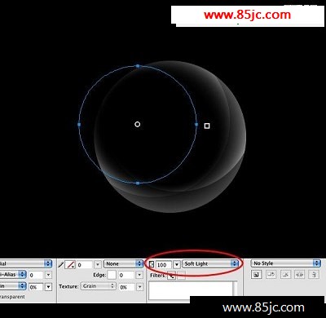
Task: Open the opacity slider arrow next to 100
Action: [177, 264]
